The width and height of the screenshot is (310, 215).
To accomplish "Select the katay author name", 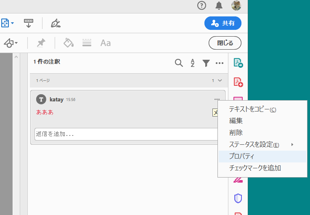I will [56, 99].
